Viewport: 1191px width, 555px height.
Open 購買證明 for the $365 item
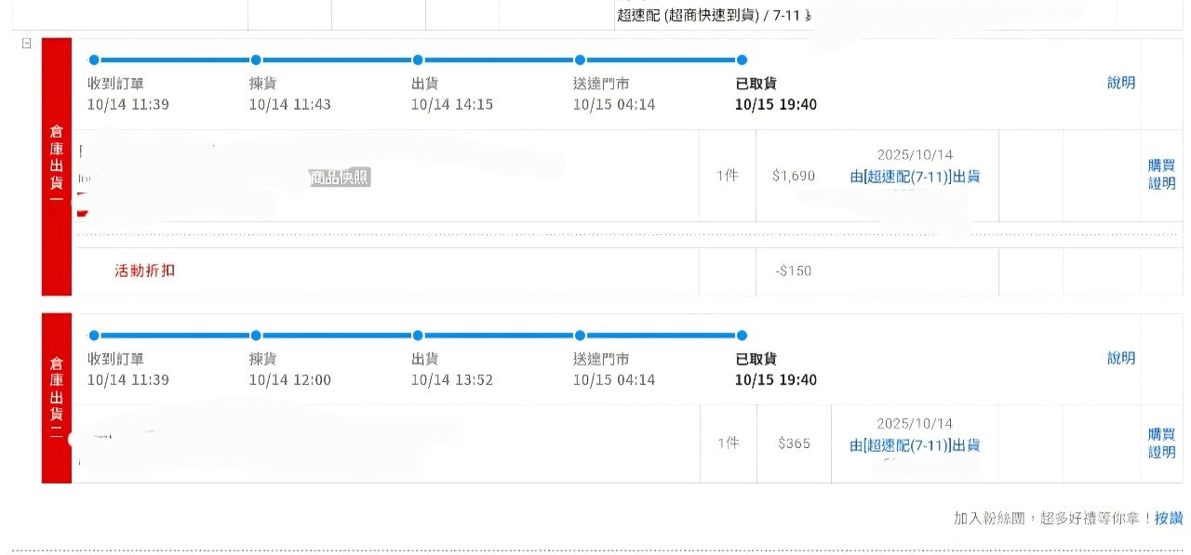click(1161, 443)
